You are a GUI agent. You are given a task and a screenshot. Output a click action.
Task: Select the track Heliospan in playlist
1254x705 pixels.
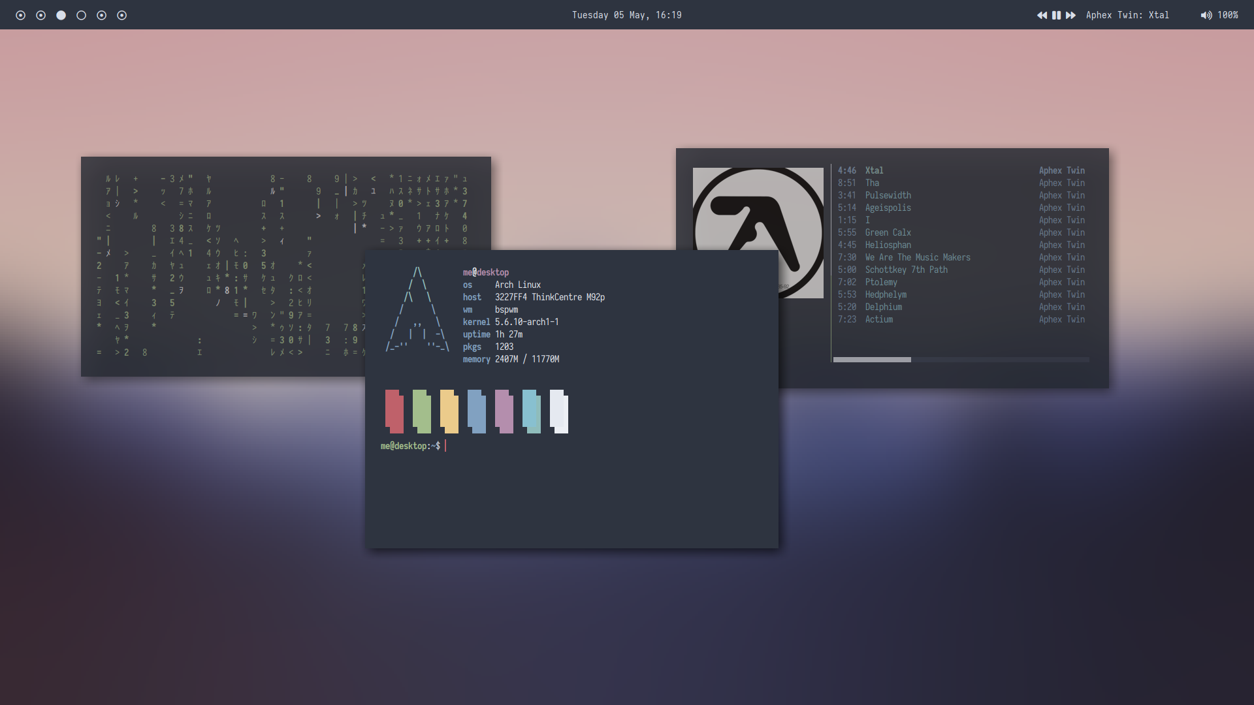pyautogui.click(x=888, y=245)
